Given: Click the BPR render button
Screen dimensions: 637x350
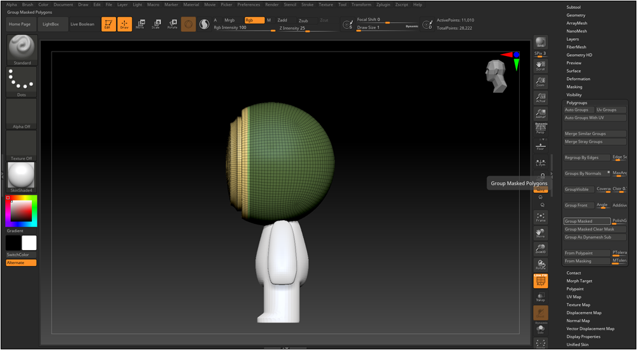Looking at the screenshot, I should pyautogui.click(x=540, y=43).
